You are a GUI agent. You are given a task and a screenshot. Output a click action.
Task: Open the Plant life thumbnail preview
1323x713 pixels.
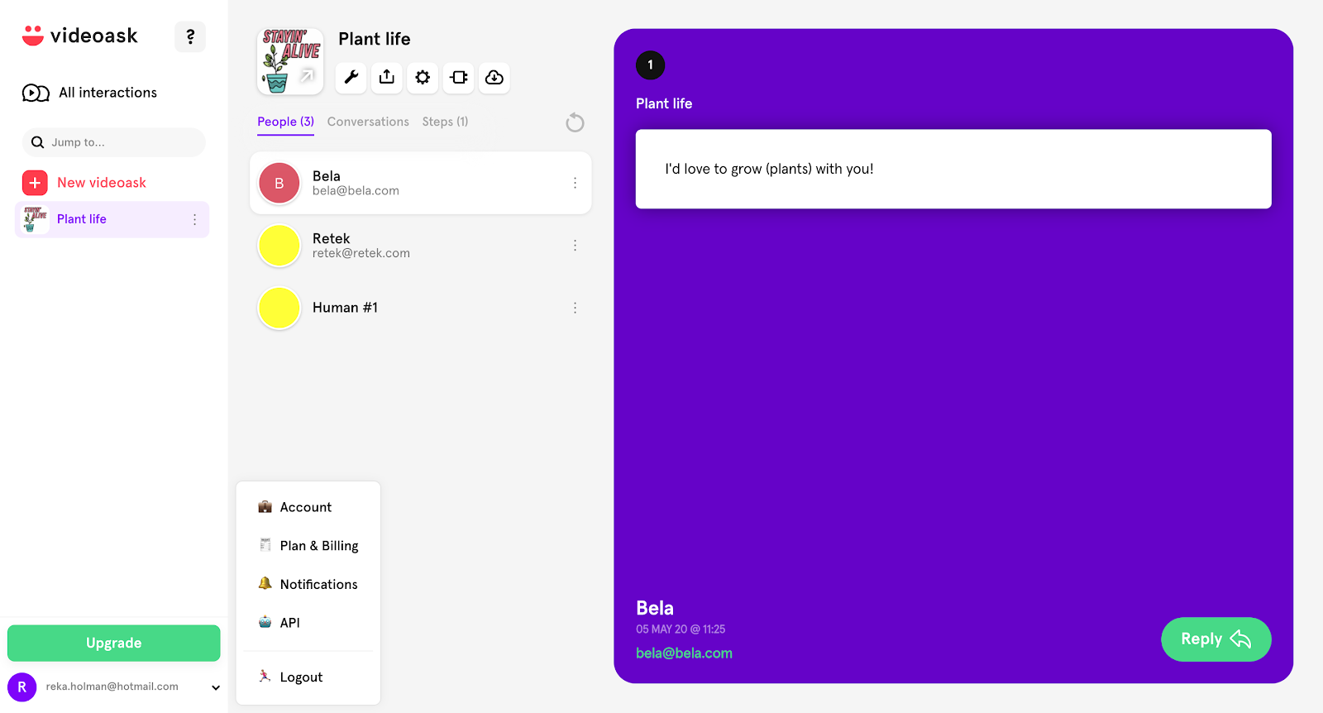290,62
